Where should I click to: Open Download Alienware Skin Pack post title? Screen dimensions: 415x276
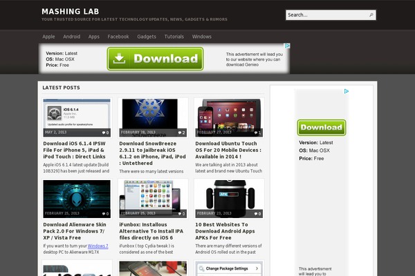75,231
